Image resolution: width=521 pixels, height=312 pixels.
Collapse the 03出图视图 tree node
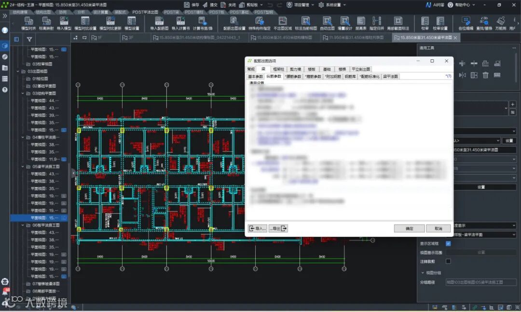[x=18, y=71]
